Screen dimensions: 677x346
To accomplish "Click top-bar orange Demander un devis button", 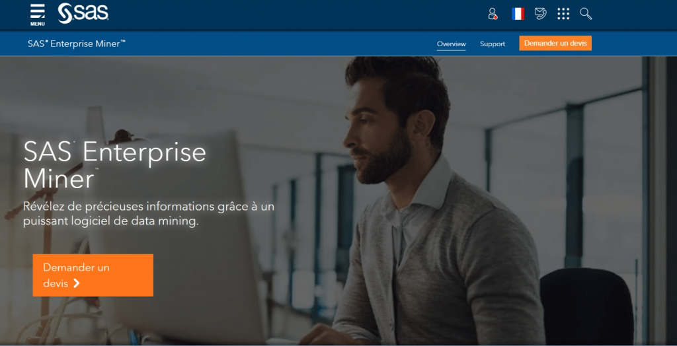I will (555, 43).
